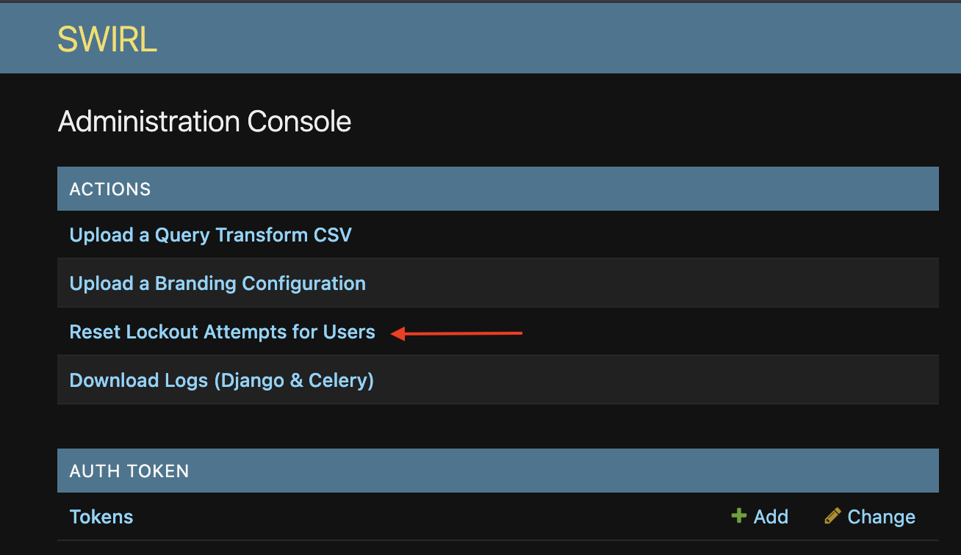Screen dimensions: 961x555
Task: Open Upload a Query Transform CSV
Action: (x=211, y=235)
